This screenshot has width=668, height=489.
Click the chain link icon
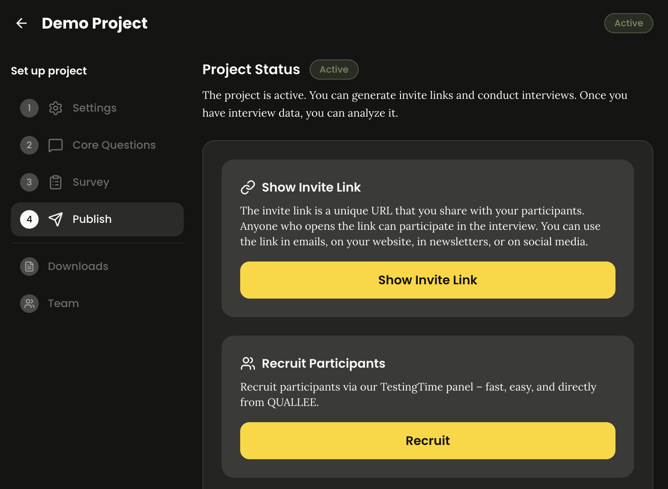(248, 187)
